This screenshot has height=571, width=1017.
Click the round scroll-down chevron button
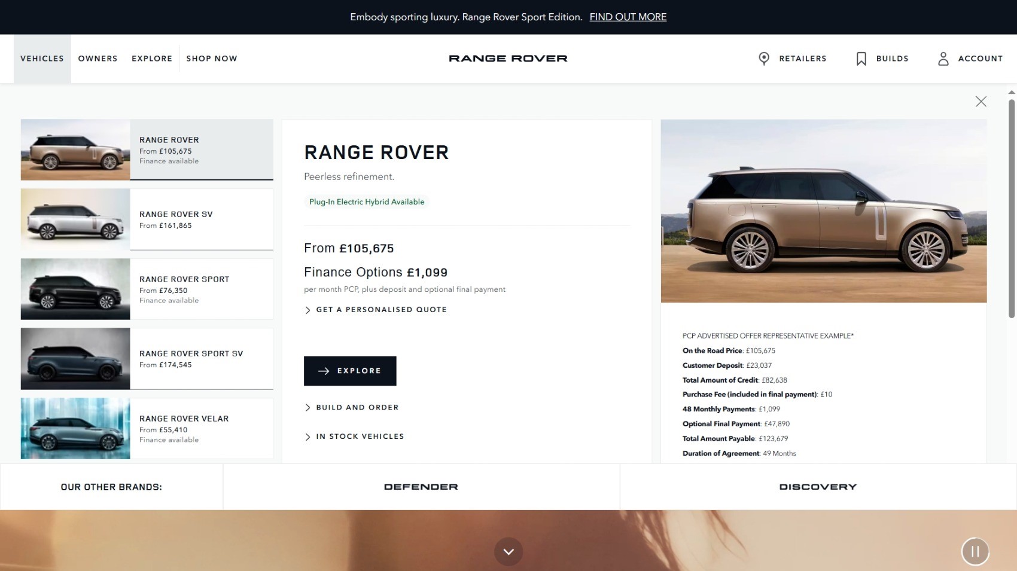pyautogui.click(x=508, y=551)
